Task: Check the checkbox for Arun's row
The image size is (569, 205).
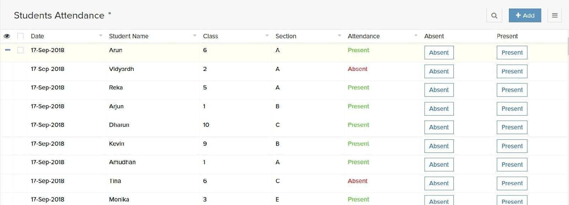Action: click(x=20, y=50)
